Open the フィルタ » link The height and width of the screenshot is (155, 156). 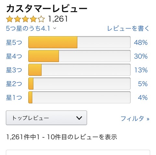[x=135, y=118]
